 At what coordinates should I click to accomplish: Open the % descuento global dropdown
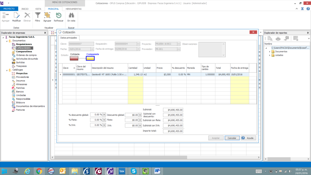coord(104,115)
